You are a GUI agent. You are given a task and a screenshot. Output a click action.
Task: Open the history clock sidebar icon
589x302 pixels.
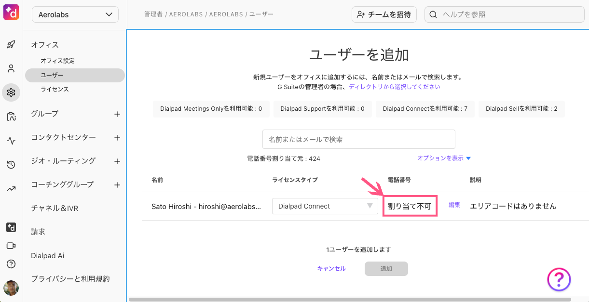[11, 165]
